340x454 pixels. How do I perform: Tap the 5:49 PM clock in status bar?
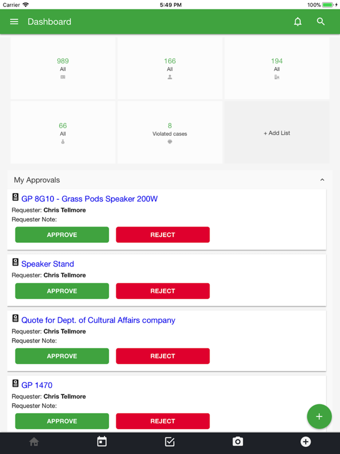point(171,5)
